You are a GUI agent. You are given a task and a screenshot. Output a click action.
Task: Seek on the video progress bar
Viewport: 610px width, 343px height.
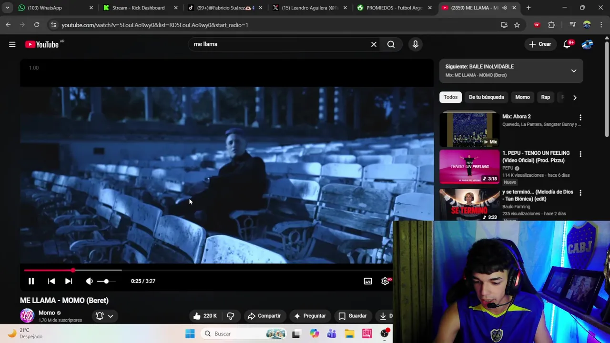click(x=208, y=270)
